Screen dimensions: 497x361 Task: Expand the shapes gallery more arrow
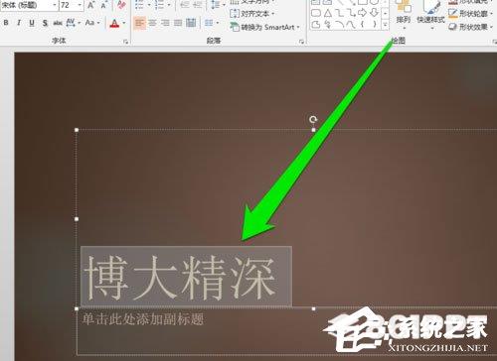[x=385, y=25]
